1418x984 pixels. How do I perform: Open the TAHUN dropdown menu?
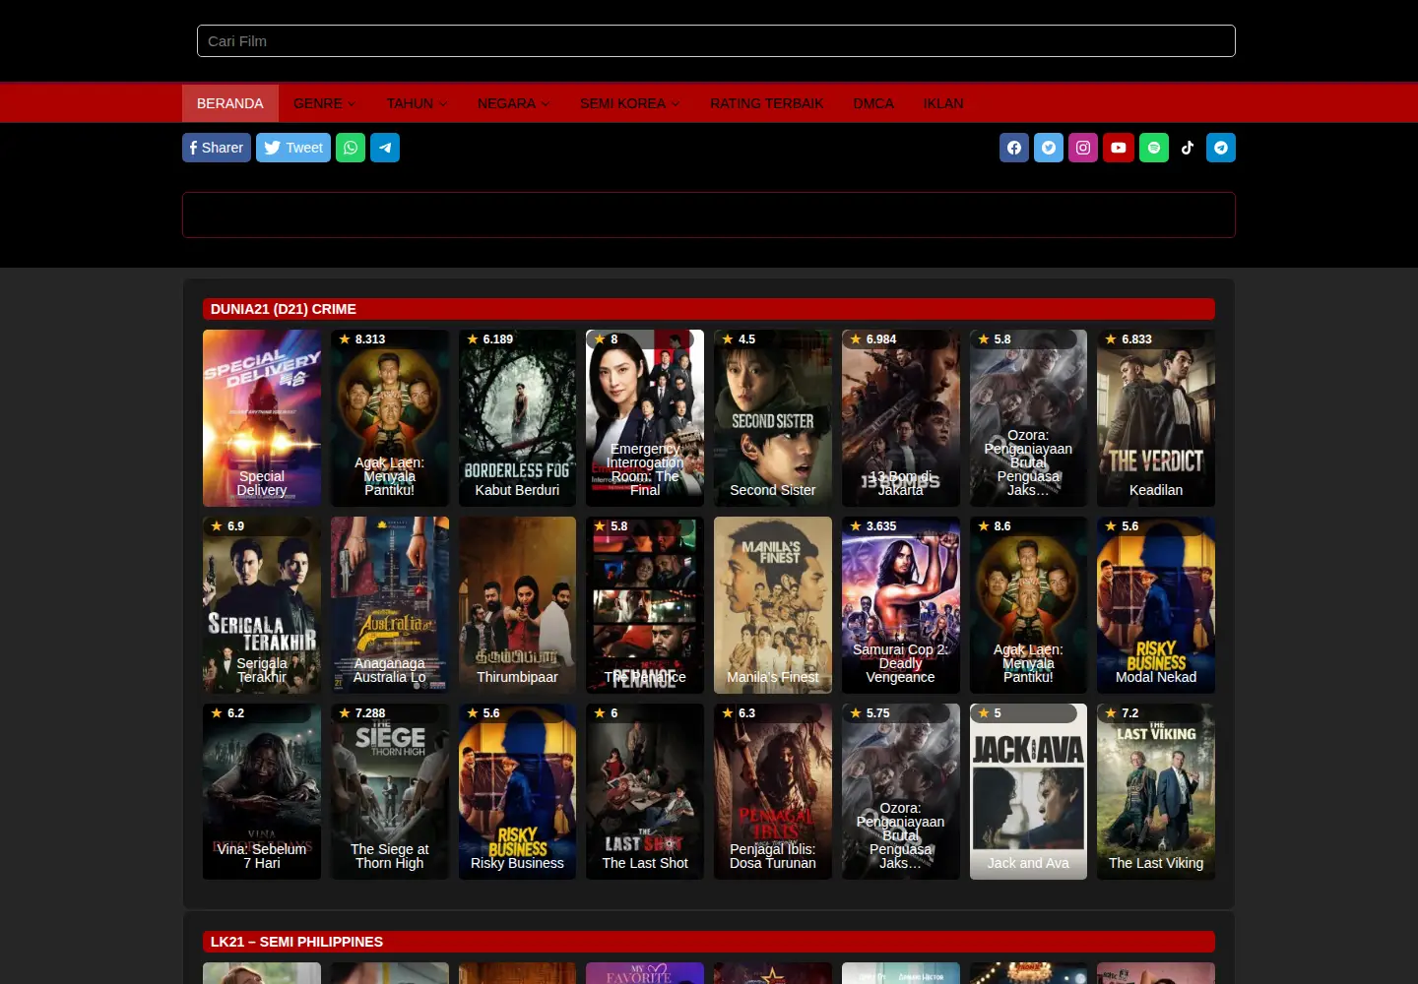pyautogui.click(x=418, y=103)
